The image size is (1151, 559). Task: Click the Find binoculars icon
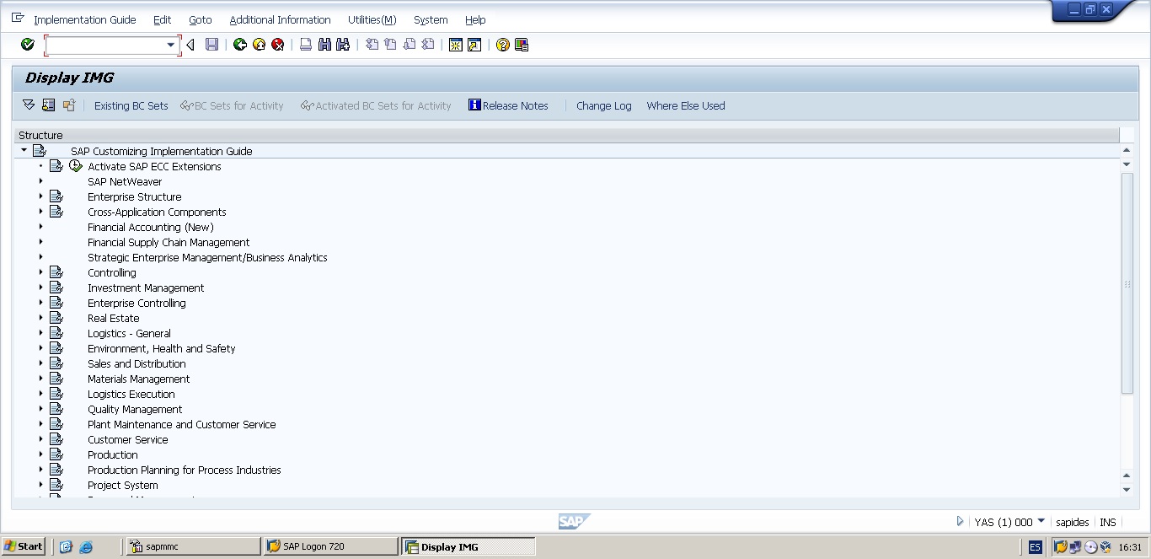(324, 45)
